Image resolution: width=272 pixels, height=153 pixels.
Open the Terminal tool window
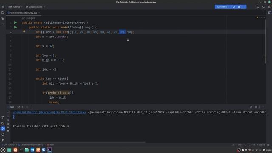point(3,123)
